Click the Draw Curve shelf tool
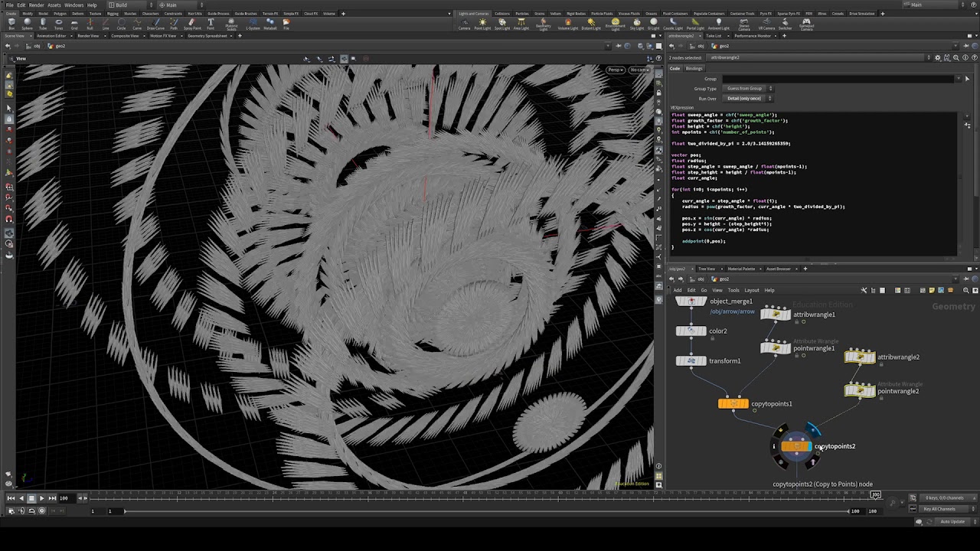The height and width of the screenshot is (551, 980). coord(155,24)
